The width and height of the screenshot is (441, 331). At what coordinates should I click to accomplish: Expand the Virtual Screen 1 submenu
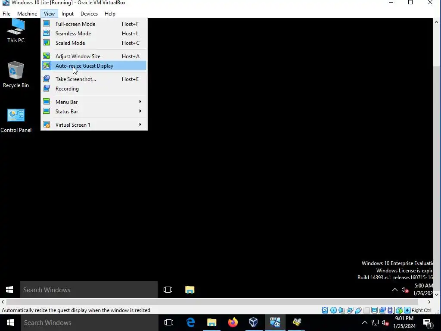tap(93, 125)
